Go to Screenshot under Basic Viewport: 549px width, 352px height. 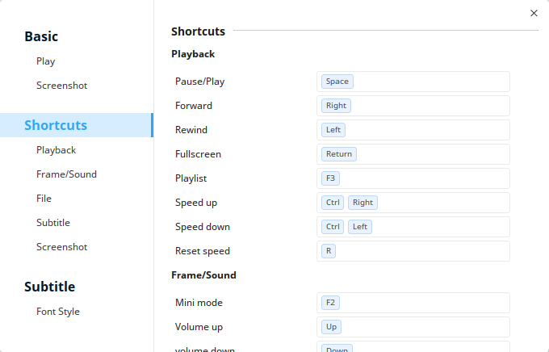[x=61, y=86]
